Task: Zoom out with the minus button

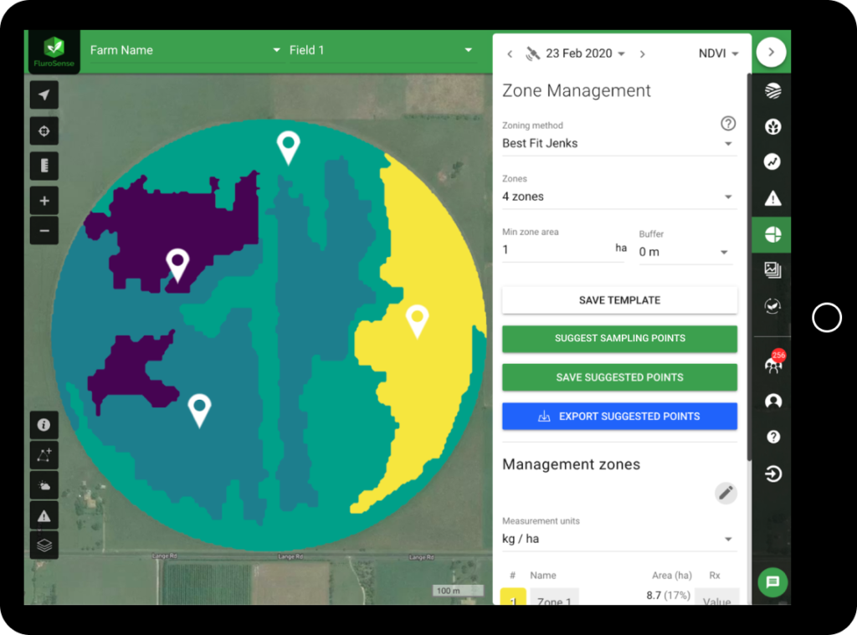Action: (44, 231)
